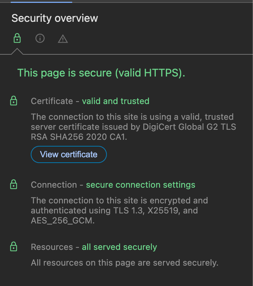The width and height of the screenshot is (253, 286).
Task: Click the TLS 1.3 encryption description
Action: coord(119,211)
